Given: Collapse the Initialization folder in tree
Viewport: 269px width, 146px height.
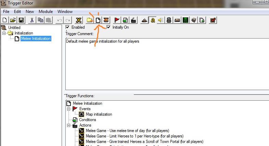Looking at the screenshot, I should tap(4, 33).
